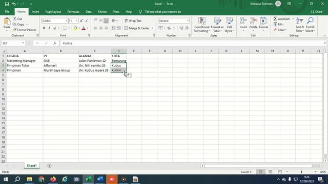
Task: Open Fill options
Action: 279,25
